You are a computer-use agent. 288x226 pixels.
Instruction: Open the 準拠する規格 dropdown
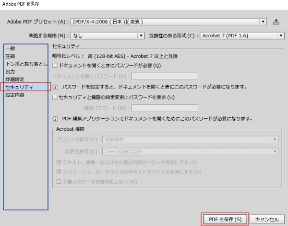coord(108,35)
